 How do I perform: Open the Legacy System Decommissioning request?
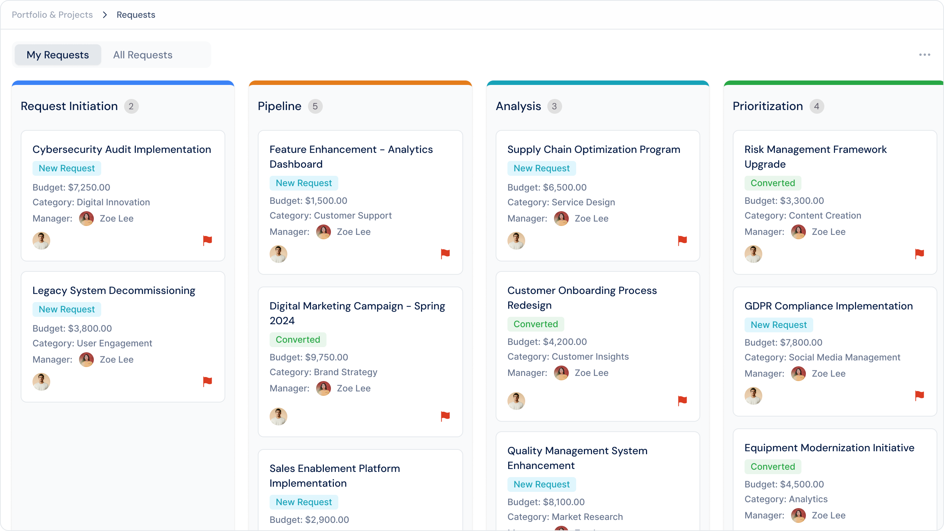coord(114,290)
